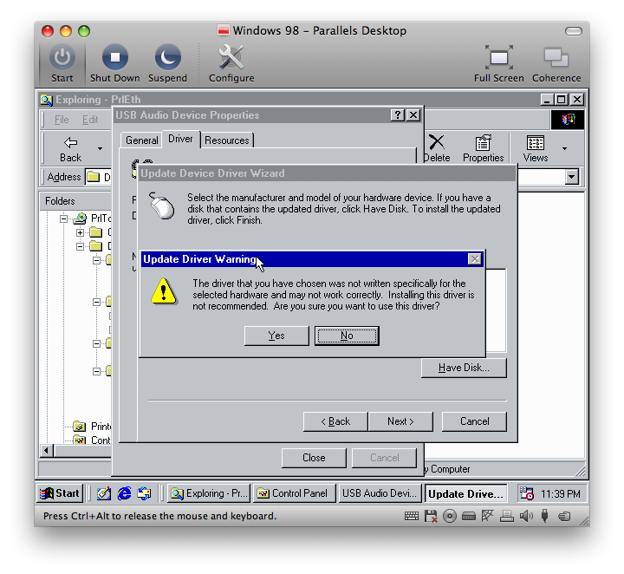Open the Back button history dropdown arrow
Image resolution: width=624 pixels, height=574 pixels.
(x=100, y=148)
